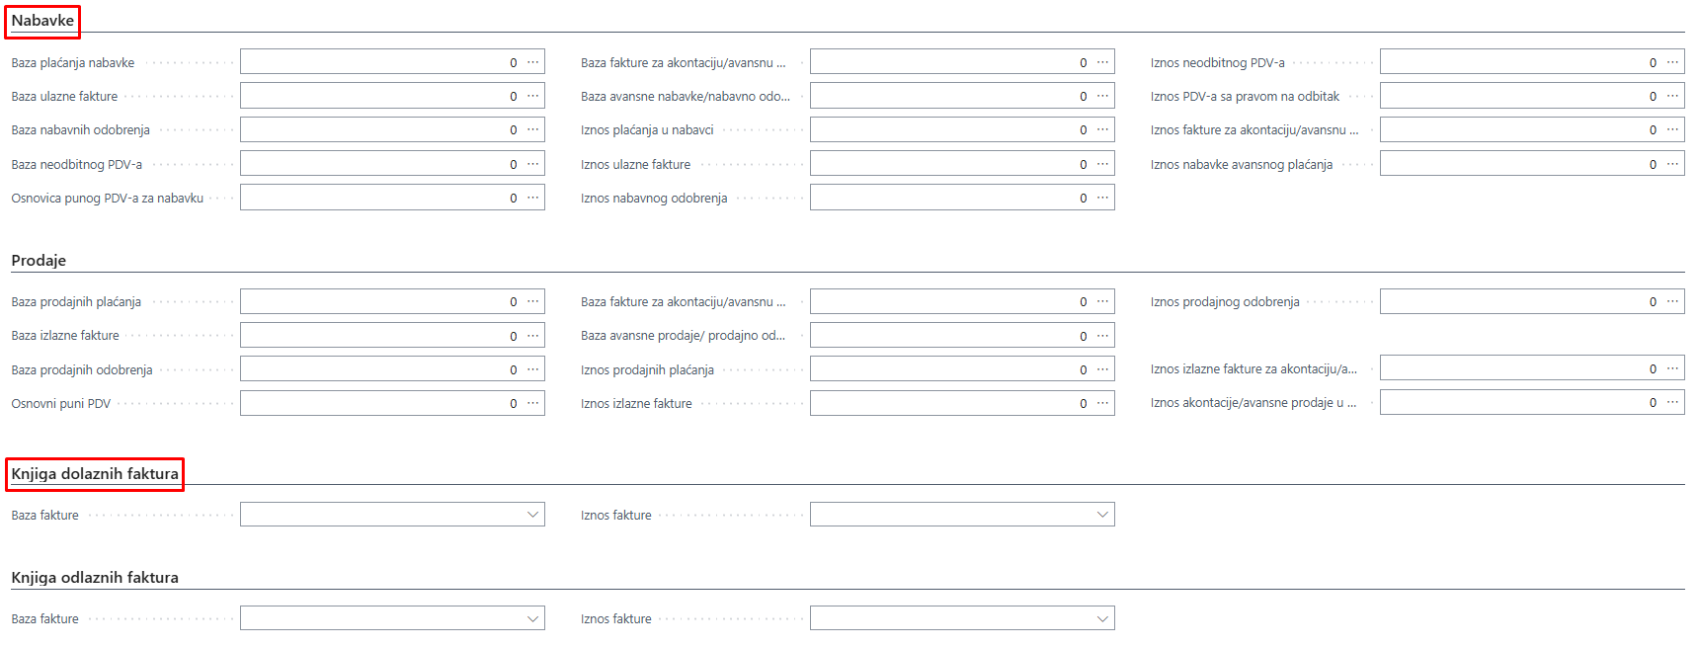
Task: Open lookup for Iznos prodajnog odobrenja
Action: tap(1671, 301)
